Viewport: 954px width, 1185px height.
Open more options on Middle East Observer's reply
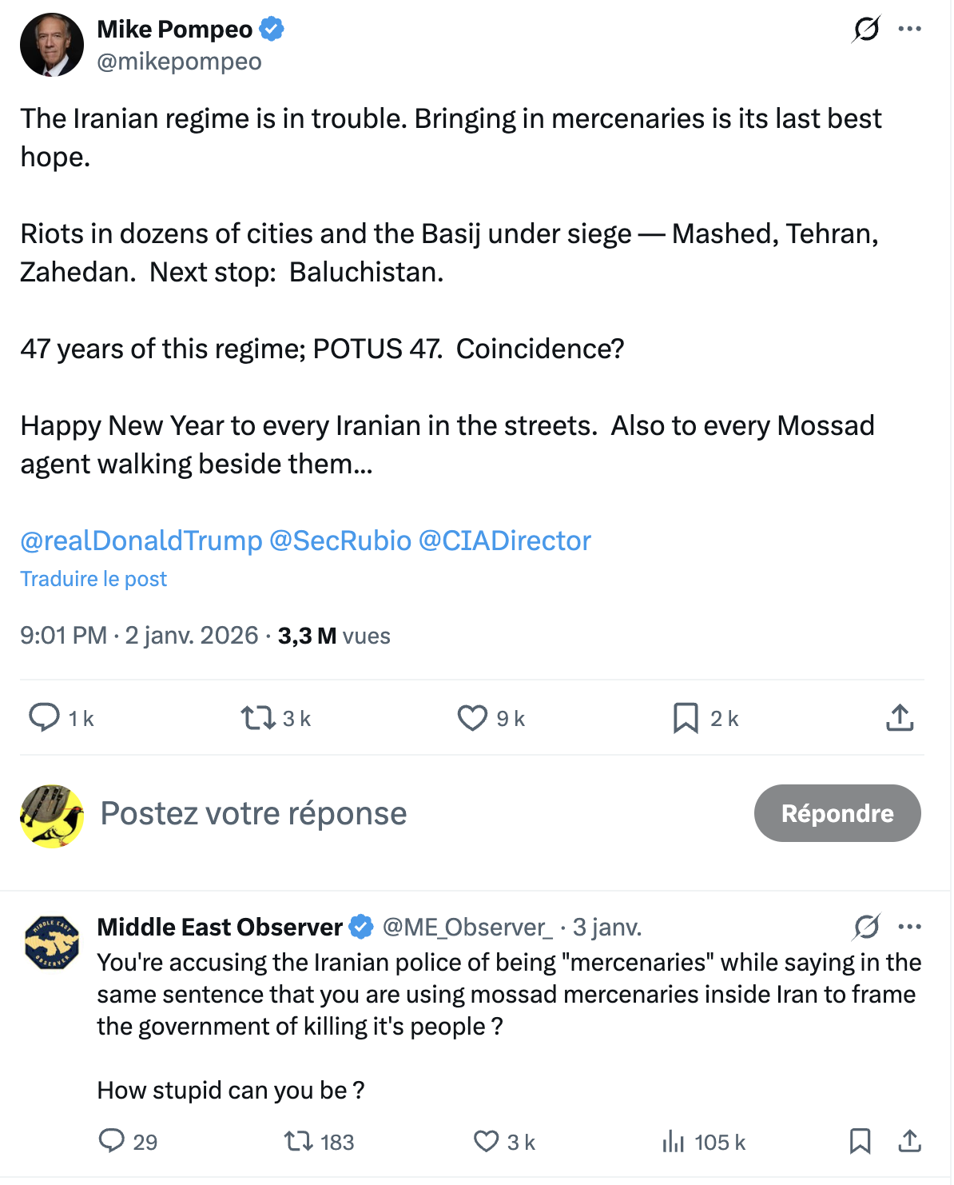(909, 927)
